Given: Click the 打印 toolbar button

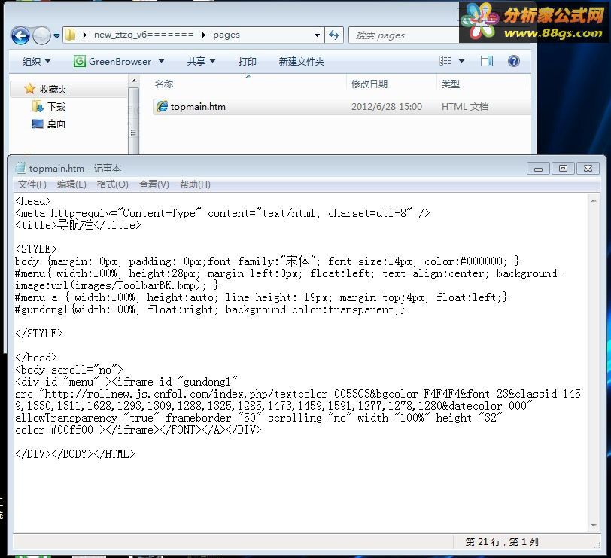Looking at the screenshot, I should point(247,61).
